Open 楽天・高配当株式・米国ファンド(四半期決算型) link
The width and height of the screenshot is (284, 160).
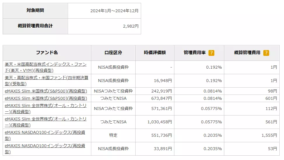(47, 81)
